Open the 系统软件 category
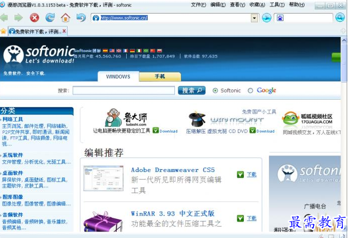 (x=13, y=155)
